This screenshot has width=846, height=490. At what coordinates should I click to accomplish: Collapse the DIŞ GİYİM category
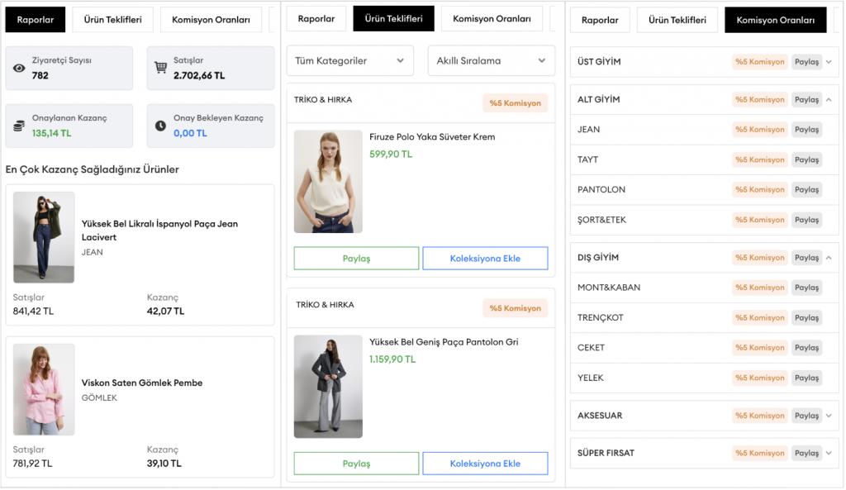(x=829, y=258)
